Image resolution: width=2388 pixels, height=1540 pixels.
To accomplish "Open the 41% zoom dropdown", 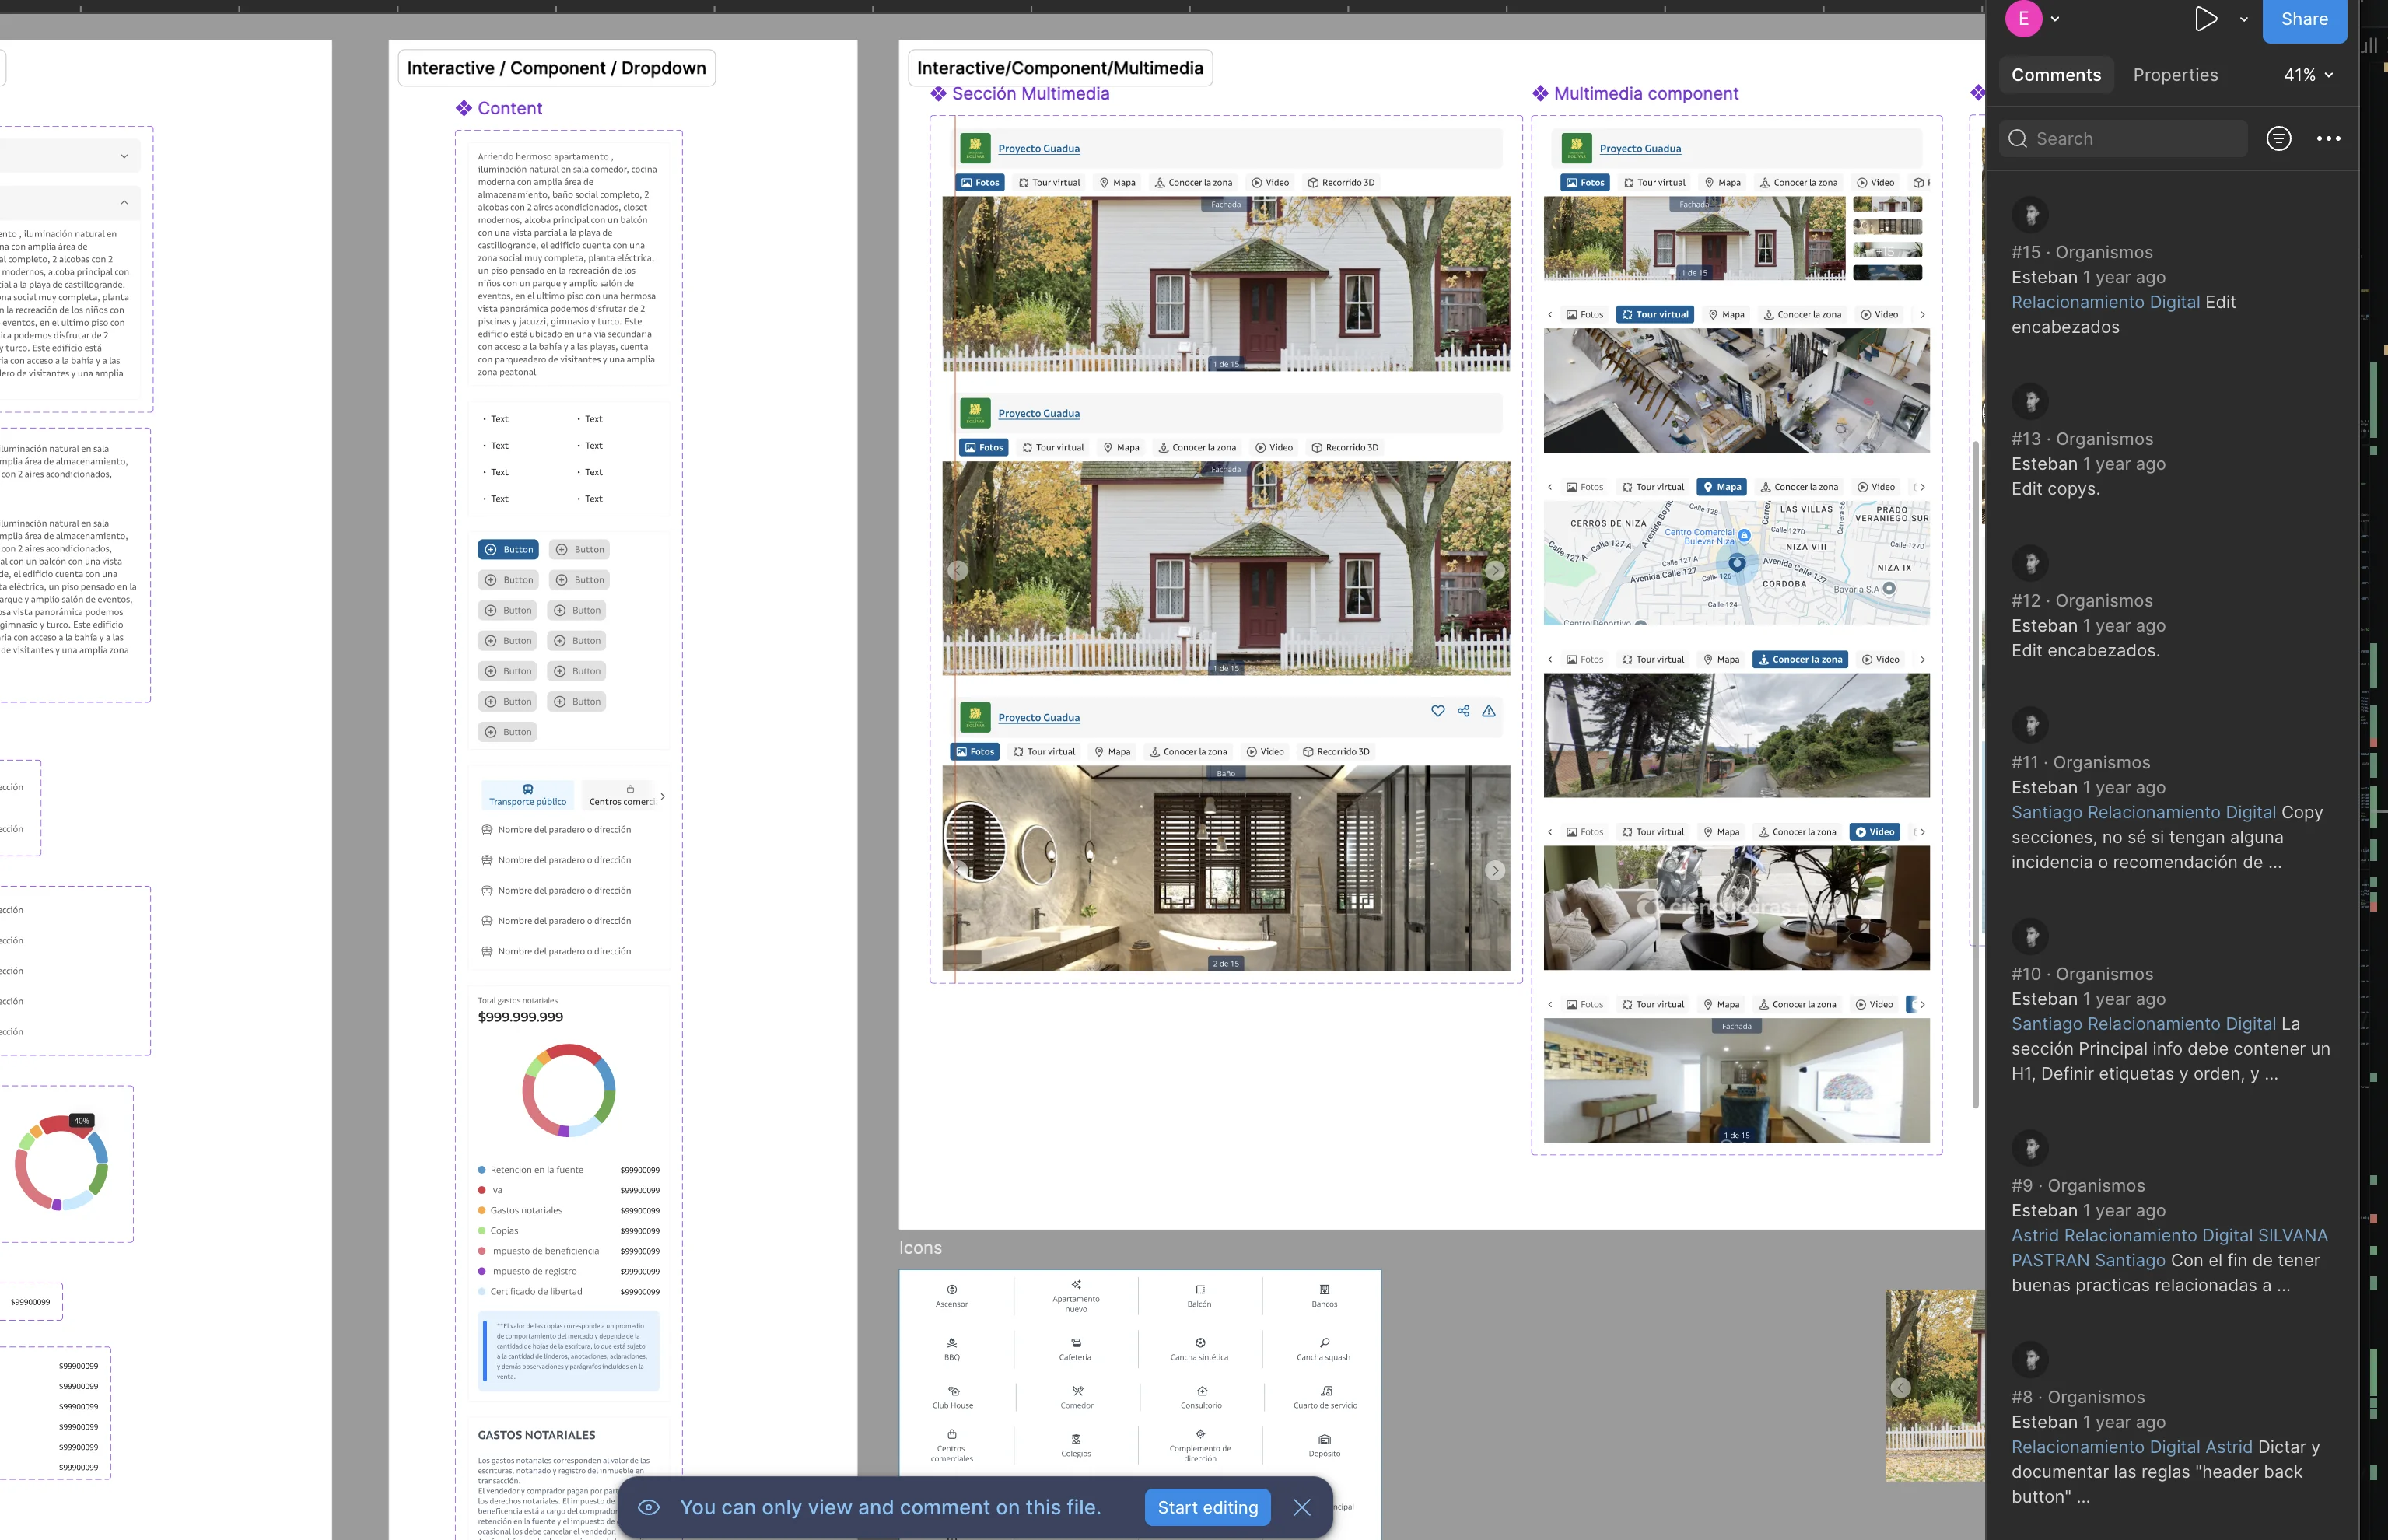I will [2308, 75].
